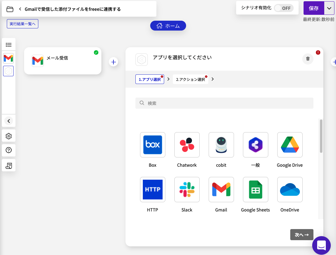Choose the Google Drive app

point(290,145)
